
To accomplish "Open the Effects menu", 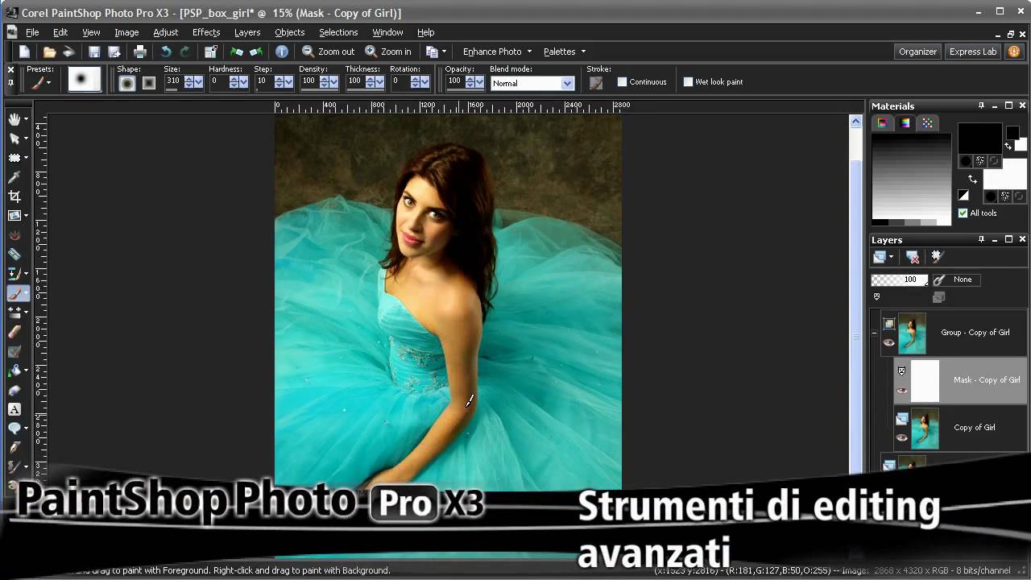I will click(x=206, y=32).
